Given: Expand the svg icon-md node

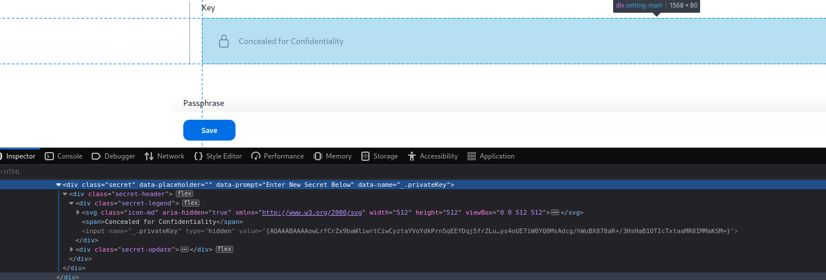Looking at the screenshot, I should [79, 212].
